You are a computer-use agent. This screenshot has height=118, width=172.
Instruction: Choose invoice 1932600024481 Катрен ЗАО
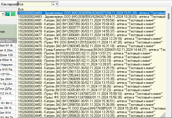coord(91,20)
